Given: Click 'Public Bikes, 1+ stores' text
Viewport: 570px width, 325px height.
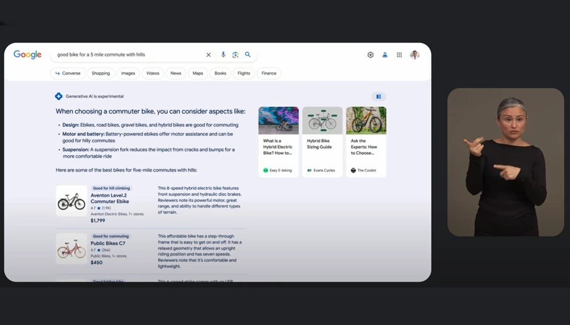Looking at the screenshot, I should tap(109, 256).
